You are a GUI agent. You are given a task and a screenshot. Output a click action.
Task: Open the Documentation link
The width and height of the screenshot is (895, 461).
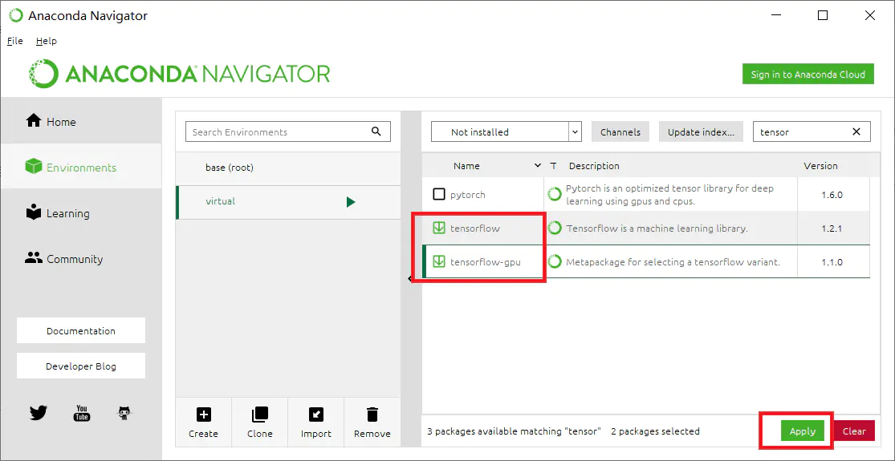click(x=81, y=330)
